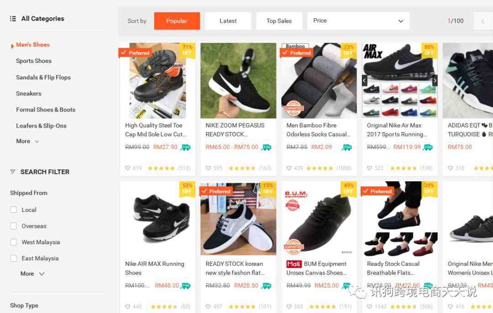Open the Sports Shoes category
This screenshot has width=493, height=313.
34,61
